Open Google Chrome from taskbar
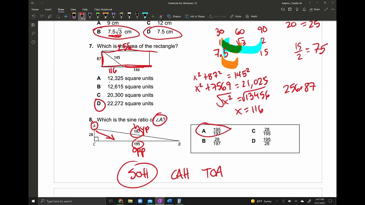The height and width of the screenshot is (205, 365). tap(121, 201)
